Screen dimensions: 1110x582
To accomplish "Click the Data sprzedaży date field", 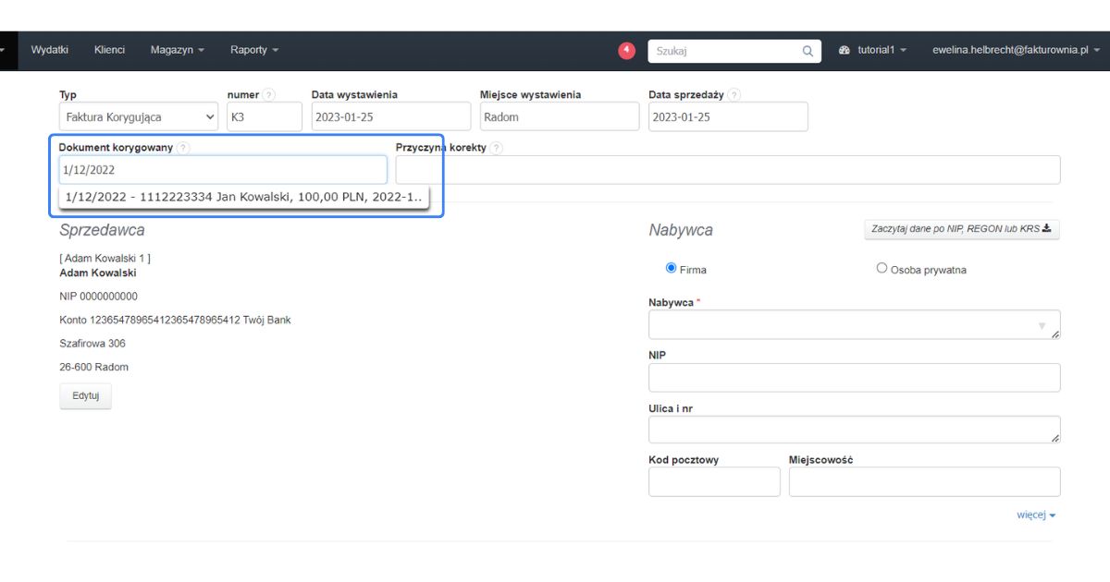I will click(728, 117).
